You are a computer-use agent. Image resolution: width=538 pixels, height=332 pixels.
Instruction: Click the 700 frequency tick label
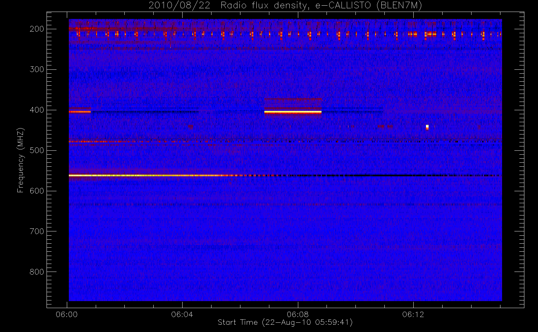pos(37,231)
